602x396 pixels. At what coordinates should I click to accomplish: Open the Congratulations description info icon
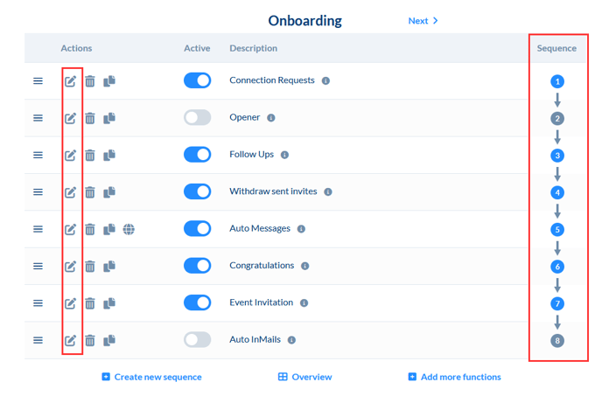pos(305,267)
